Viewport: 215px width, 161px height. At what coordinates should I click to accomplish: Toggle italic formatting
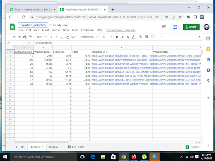tap(122, 37)
